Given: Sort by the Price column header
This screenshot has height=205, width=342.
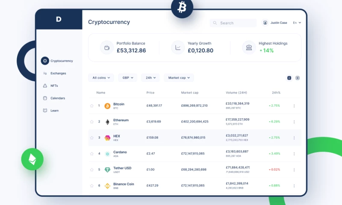Looking at the screenshot, I should coord(150,93).
